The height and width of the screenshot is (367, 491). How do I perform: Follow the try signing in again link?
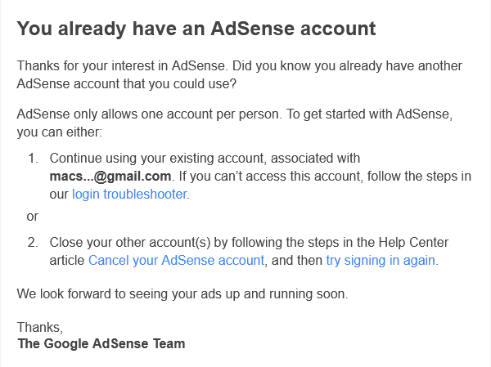point(381,261)
